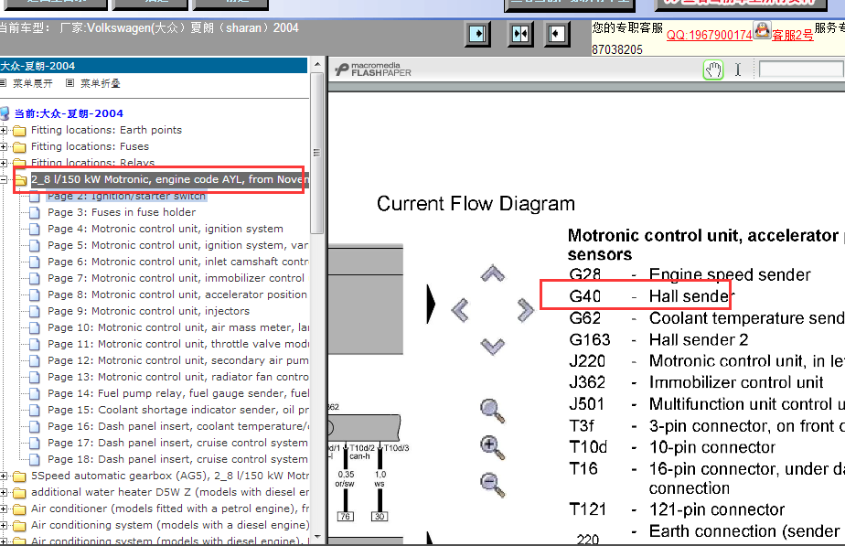Click the T121 121-pin connector entry

pos(677,510)
